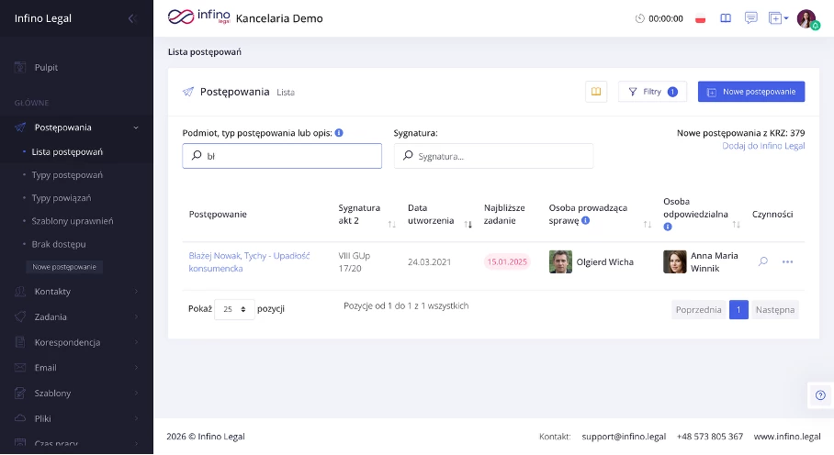Click the +48 573 805 367 phone number
This screenshot has height=455, width=834.
point(709,437)
